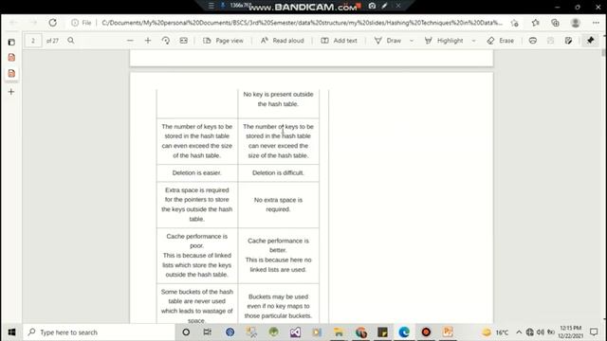Open the sidebar tab actions icon
The width and height of the screenshot is (607, 341).
point(11,42)
